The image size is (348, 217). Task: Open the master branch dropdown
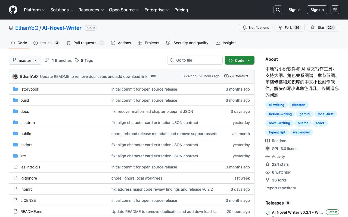pos(25,60)
